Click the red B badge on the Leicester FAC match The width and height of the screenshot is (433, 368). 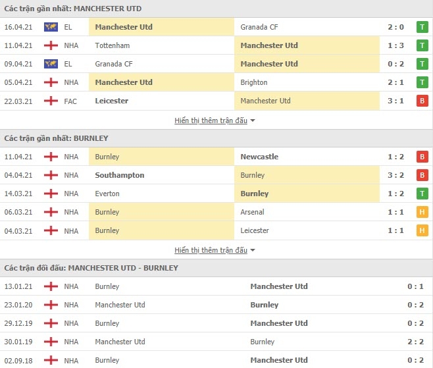(422, 101)
